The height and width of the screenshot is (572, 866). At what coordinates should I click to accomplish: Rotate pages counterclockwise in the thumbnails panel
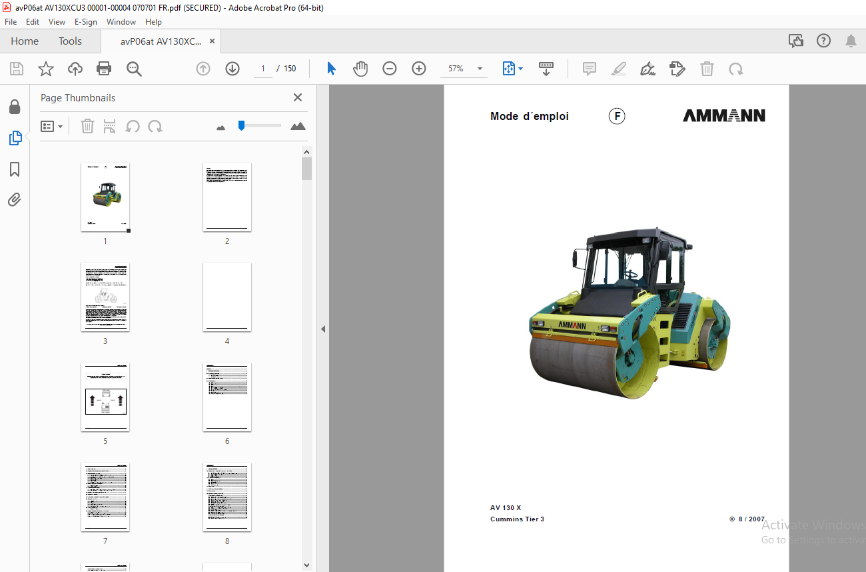133,126
